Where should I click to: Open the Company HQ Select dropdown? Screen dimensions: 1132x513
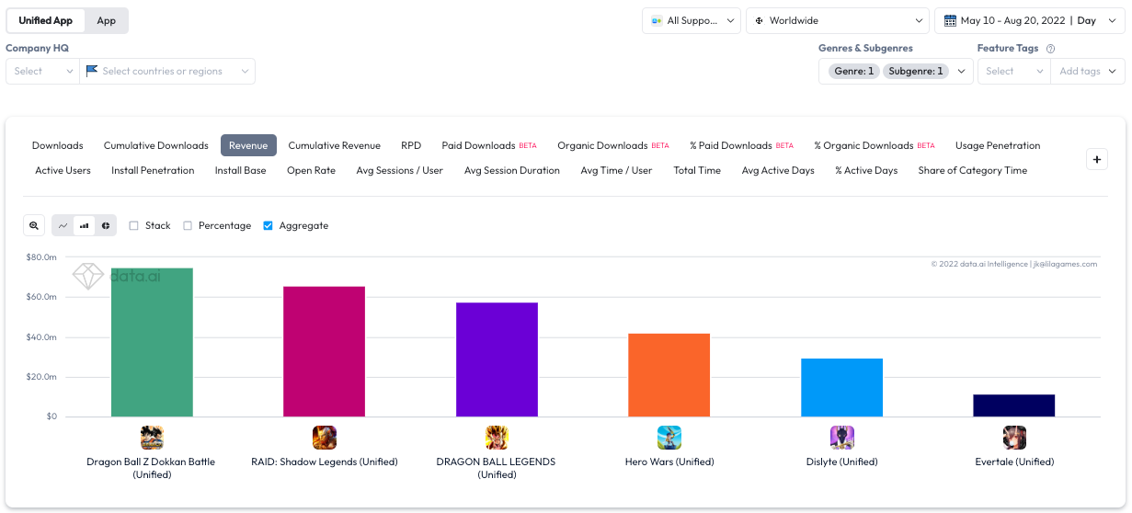tap(43, 71)
